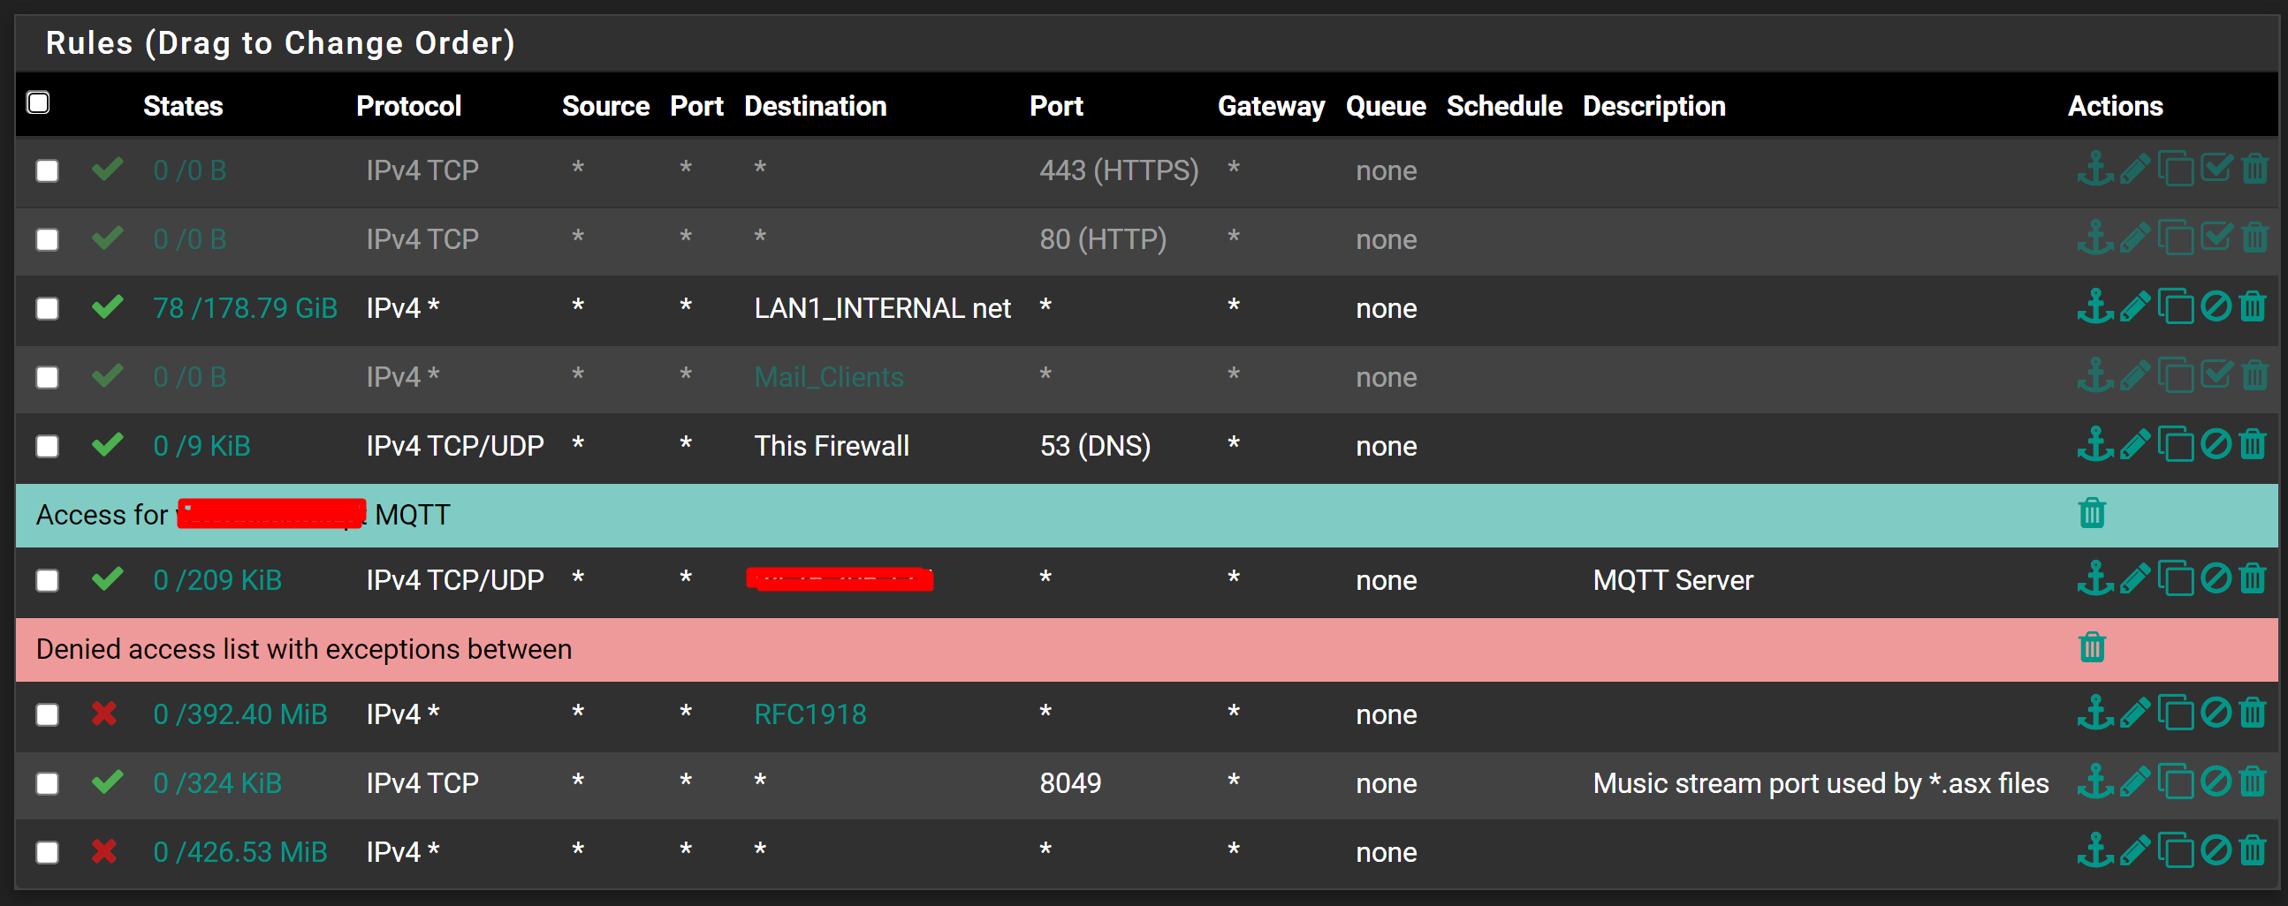Click the 0 /426.53 MiB states link
Screen dimensions: 2288x906
coord(239,852)
